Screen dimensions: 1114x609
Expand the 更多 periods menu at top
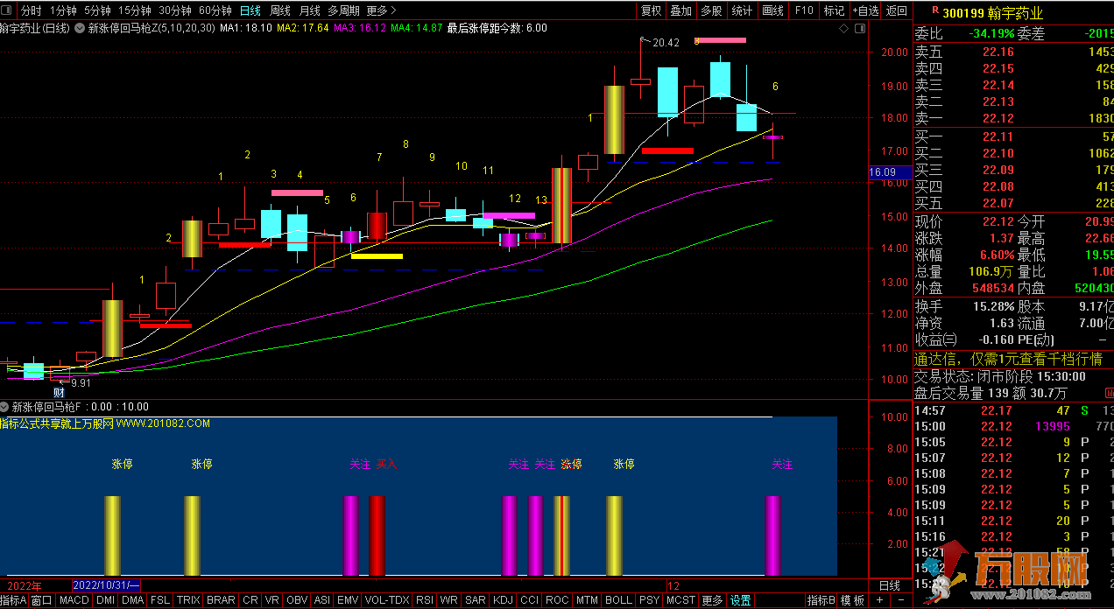point(381,10)
